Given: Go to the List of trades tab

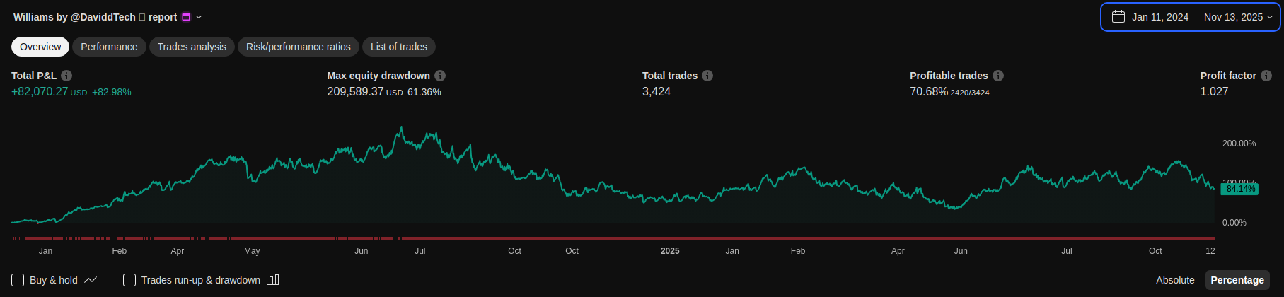Looking at the screenshot, I should pyautogui.click(x=399, y=47).
